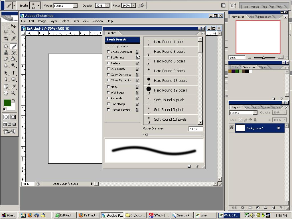
Task: Open the Filter menu
Action: (76, 21)
